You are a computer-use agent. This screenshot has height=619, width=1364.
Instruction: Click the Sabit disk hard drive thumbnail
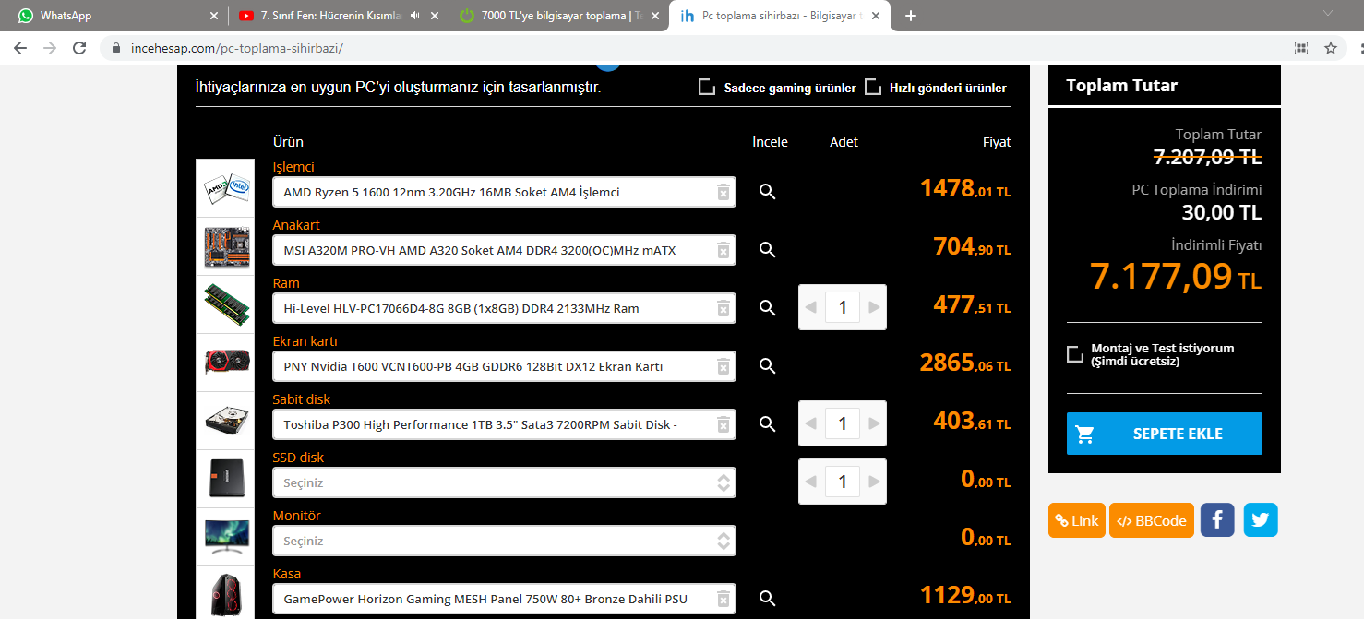point(225,421)
